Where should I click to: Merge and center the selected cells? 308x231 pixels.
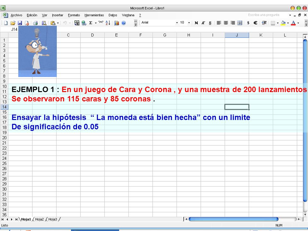(240, 23)
